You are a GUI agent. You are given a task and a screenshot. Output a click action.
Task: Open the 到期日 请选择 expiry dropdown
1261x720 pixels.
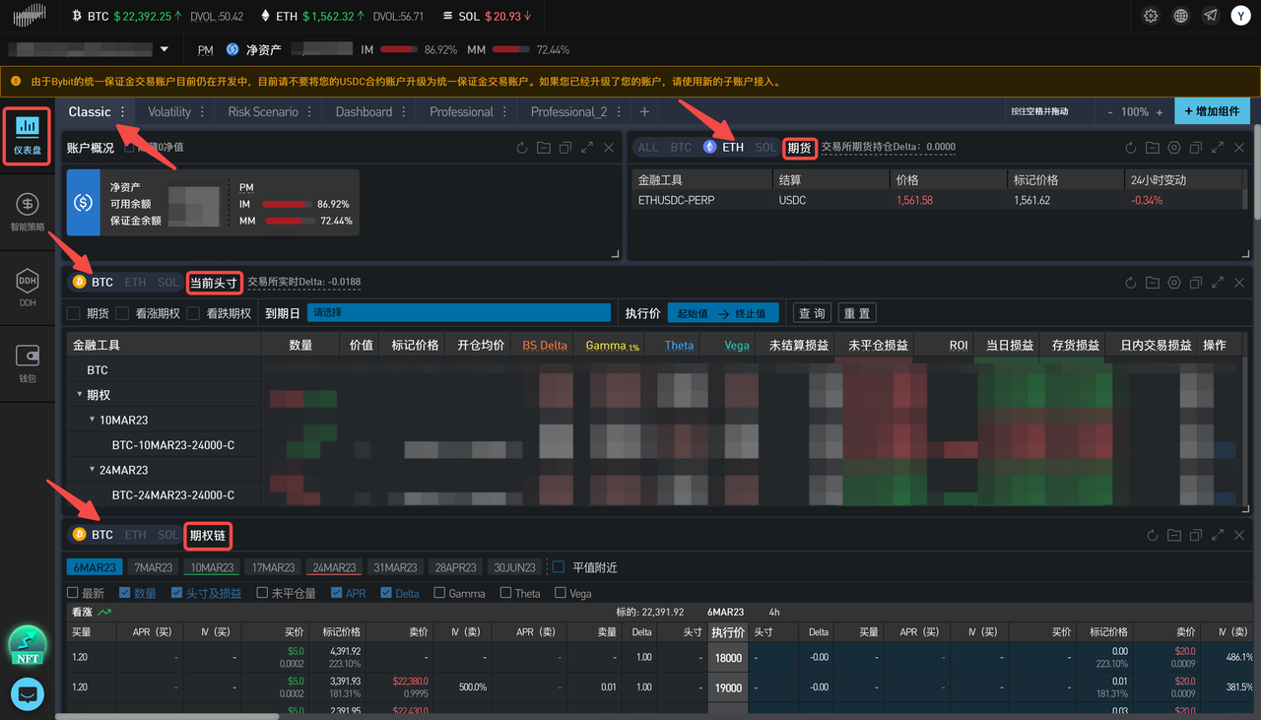point(460,313)
